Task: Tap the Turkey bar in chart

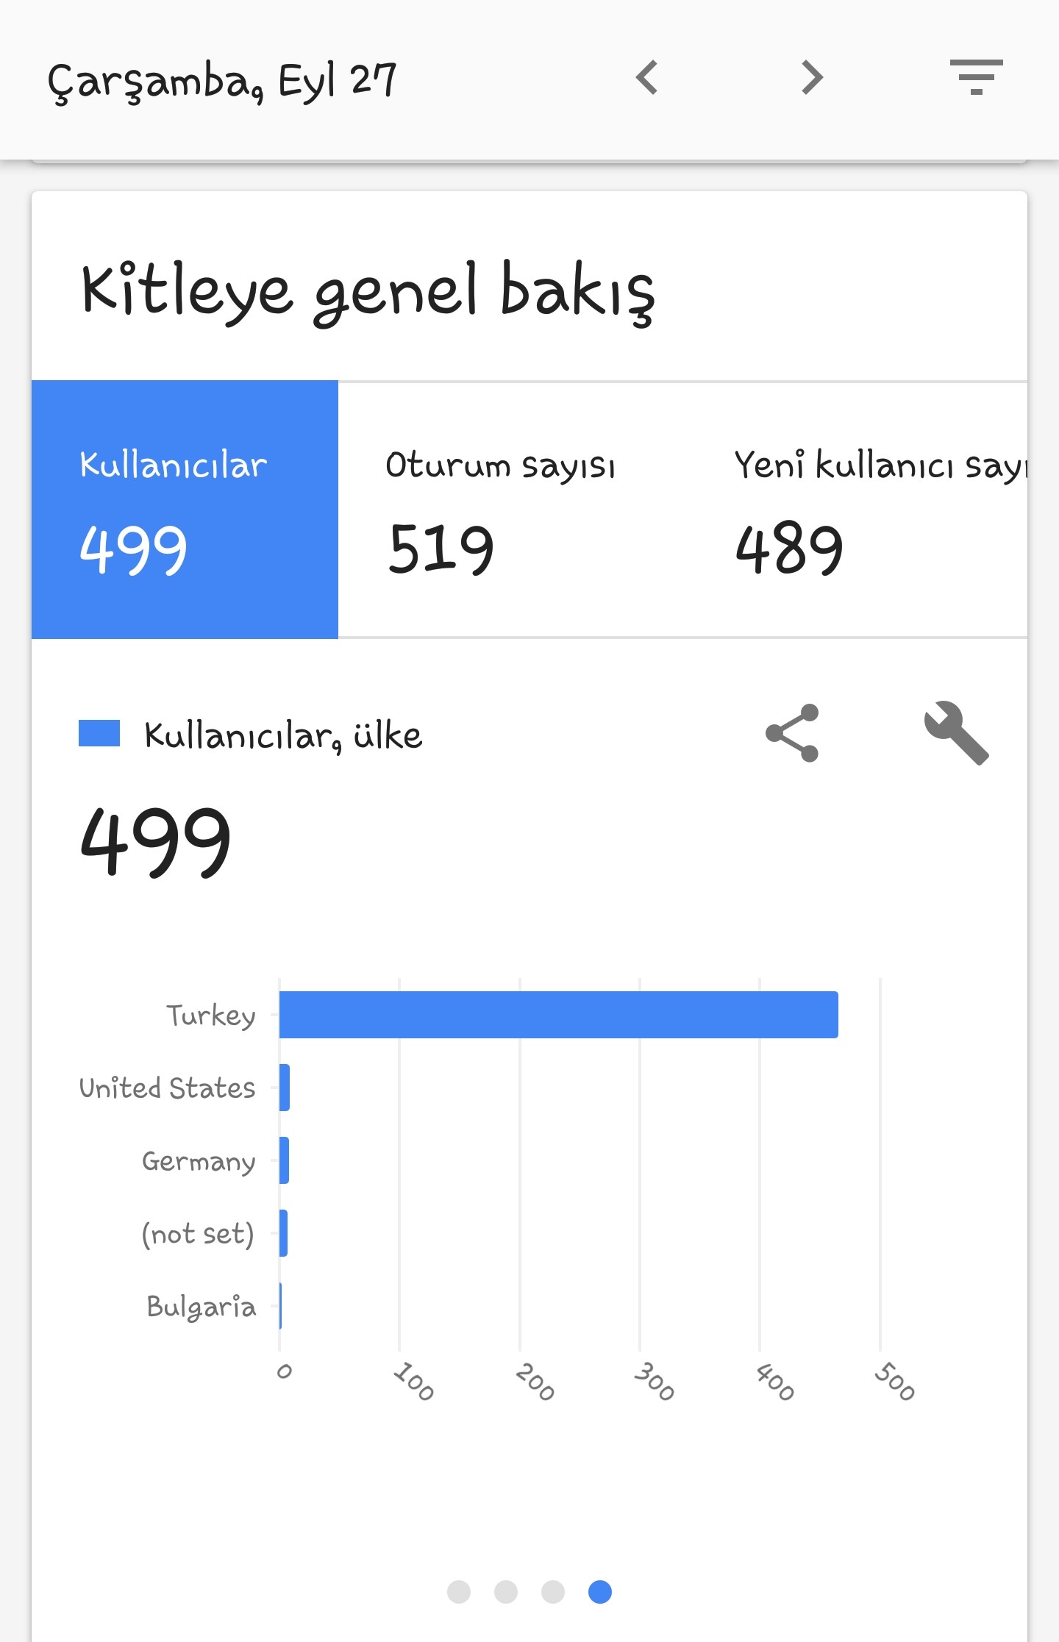Action: 559,1015
